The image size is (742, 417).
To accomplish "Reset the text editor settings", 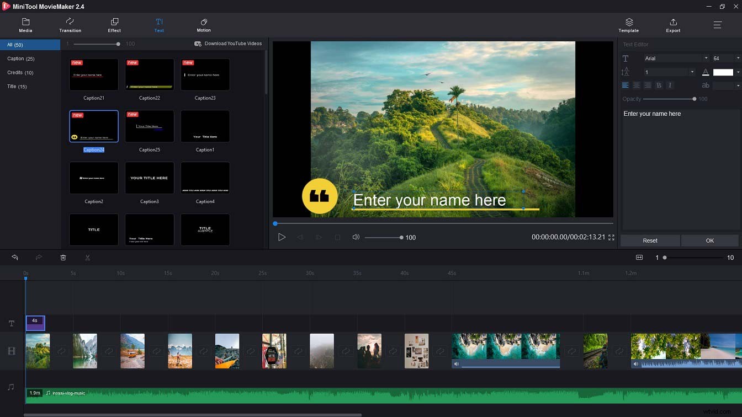I will 650,240.
